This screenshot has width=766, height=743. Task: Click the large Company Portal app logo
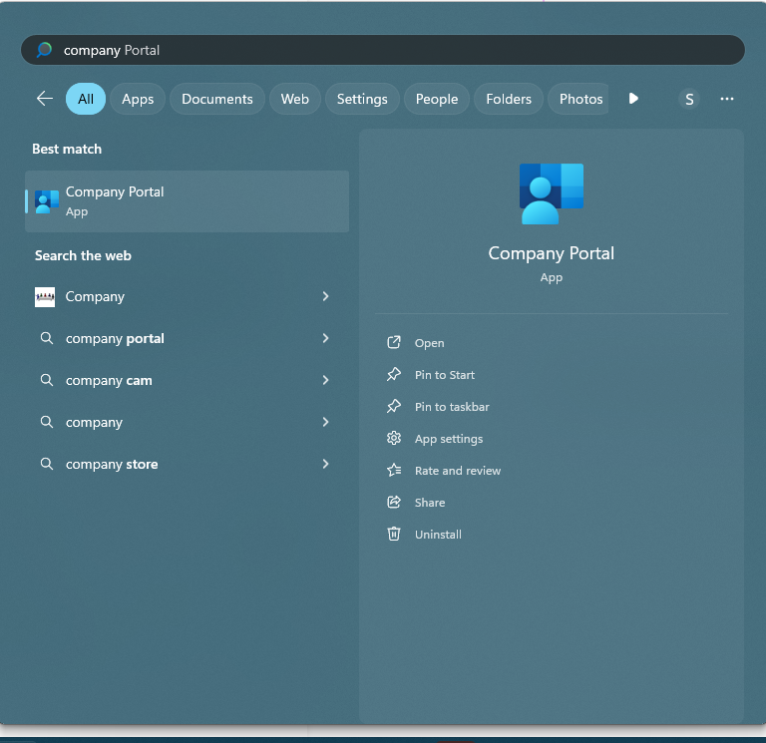click(552, 193)
